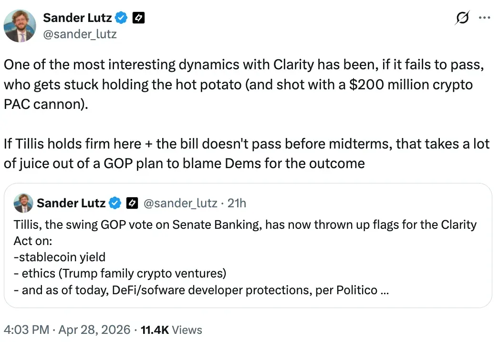Click the 4:03 PM Apr 28, 2026 timestamp
499x342 pixels.
[67, 330]
